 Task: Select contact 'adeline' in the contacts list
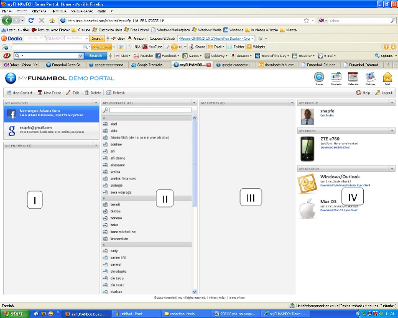116,144
